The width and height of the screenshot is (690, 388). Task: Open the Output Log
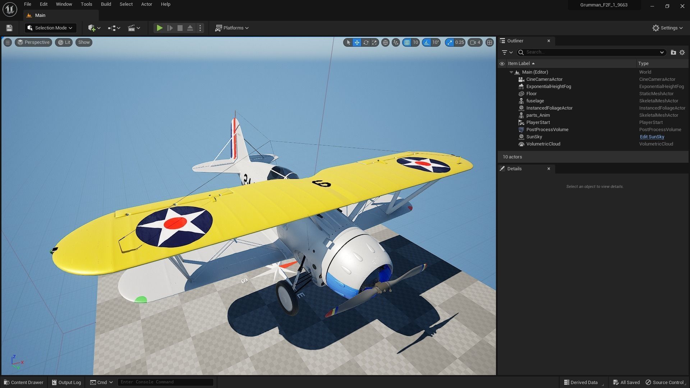[66, 382]
